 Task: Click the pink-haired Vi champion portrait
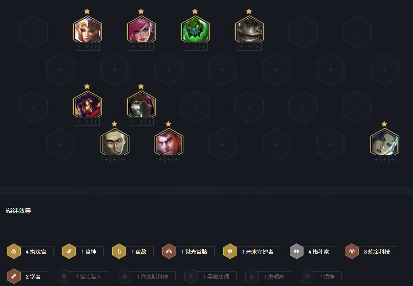tap(142, 29)
